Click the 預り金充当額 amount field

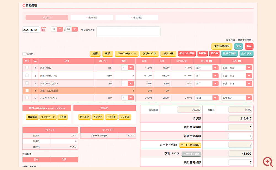tap(240, 162)
